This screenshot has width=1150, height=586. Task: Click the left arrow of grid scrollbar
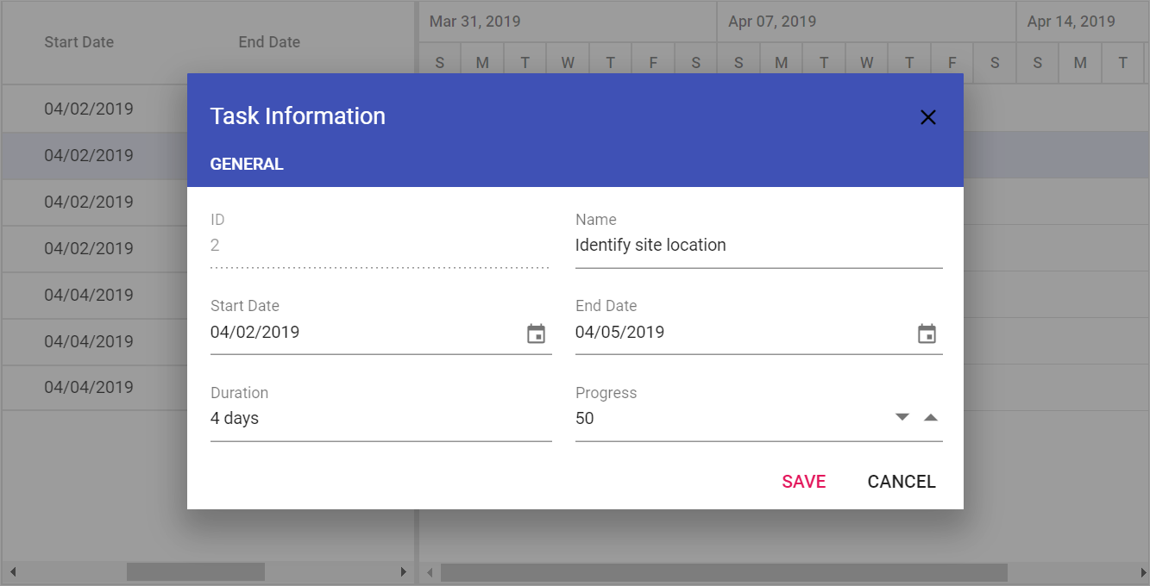pos(12,571)
